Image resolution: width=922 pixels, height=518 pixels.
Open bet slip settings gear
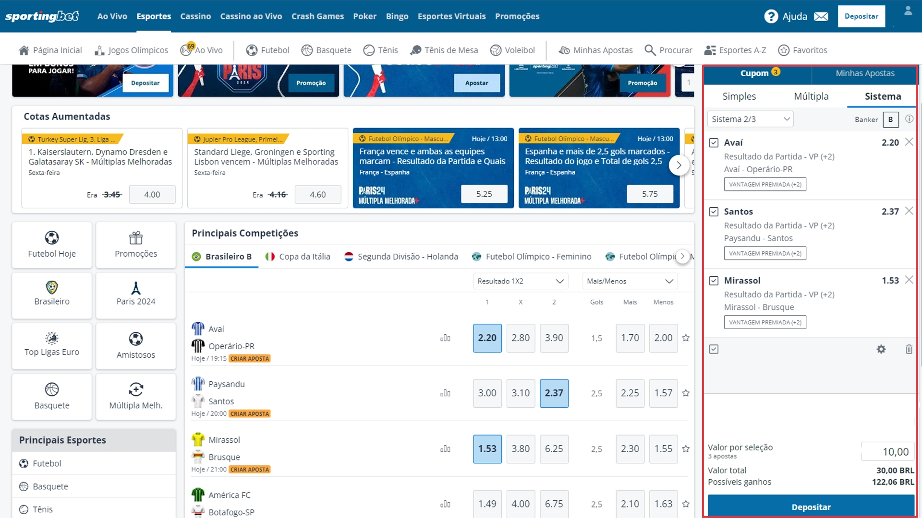pyautogui.click(x=881, y=349)
